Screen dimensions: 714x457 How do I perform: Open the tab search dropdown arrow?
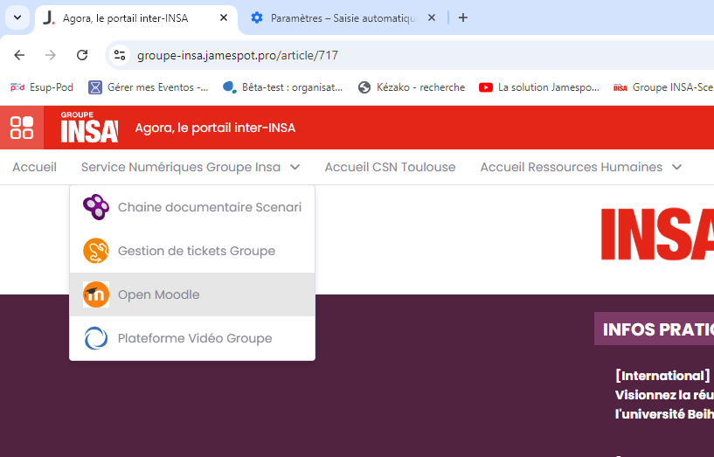point(17,17)
